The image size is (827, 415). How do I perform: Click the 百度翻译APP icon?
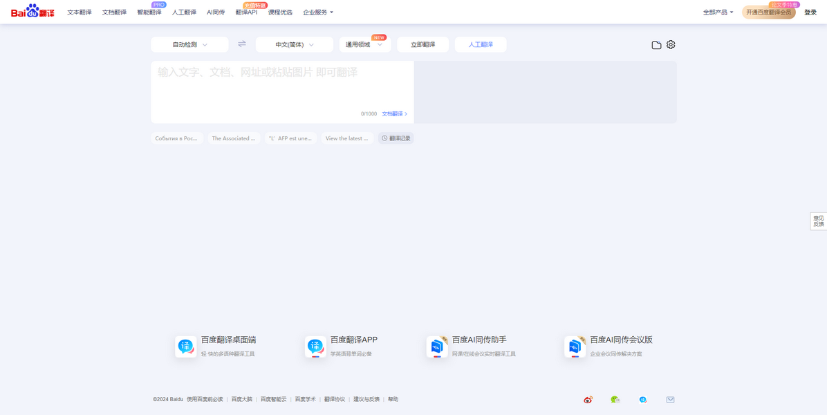click(315, 347)
